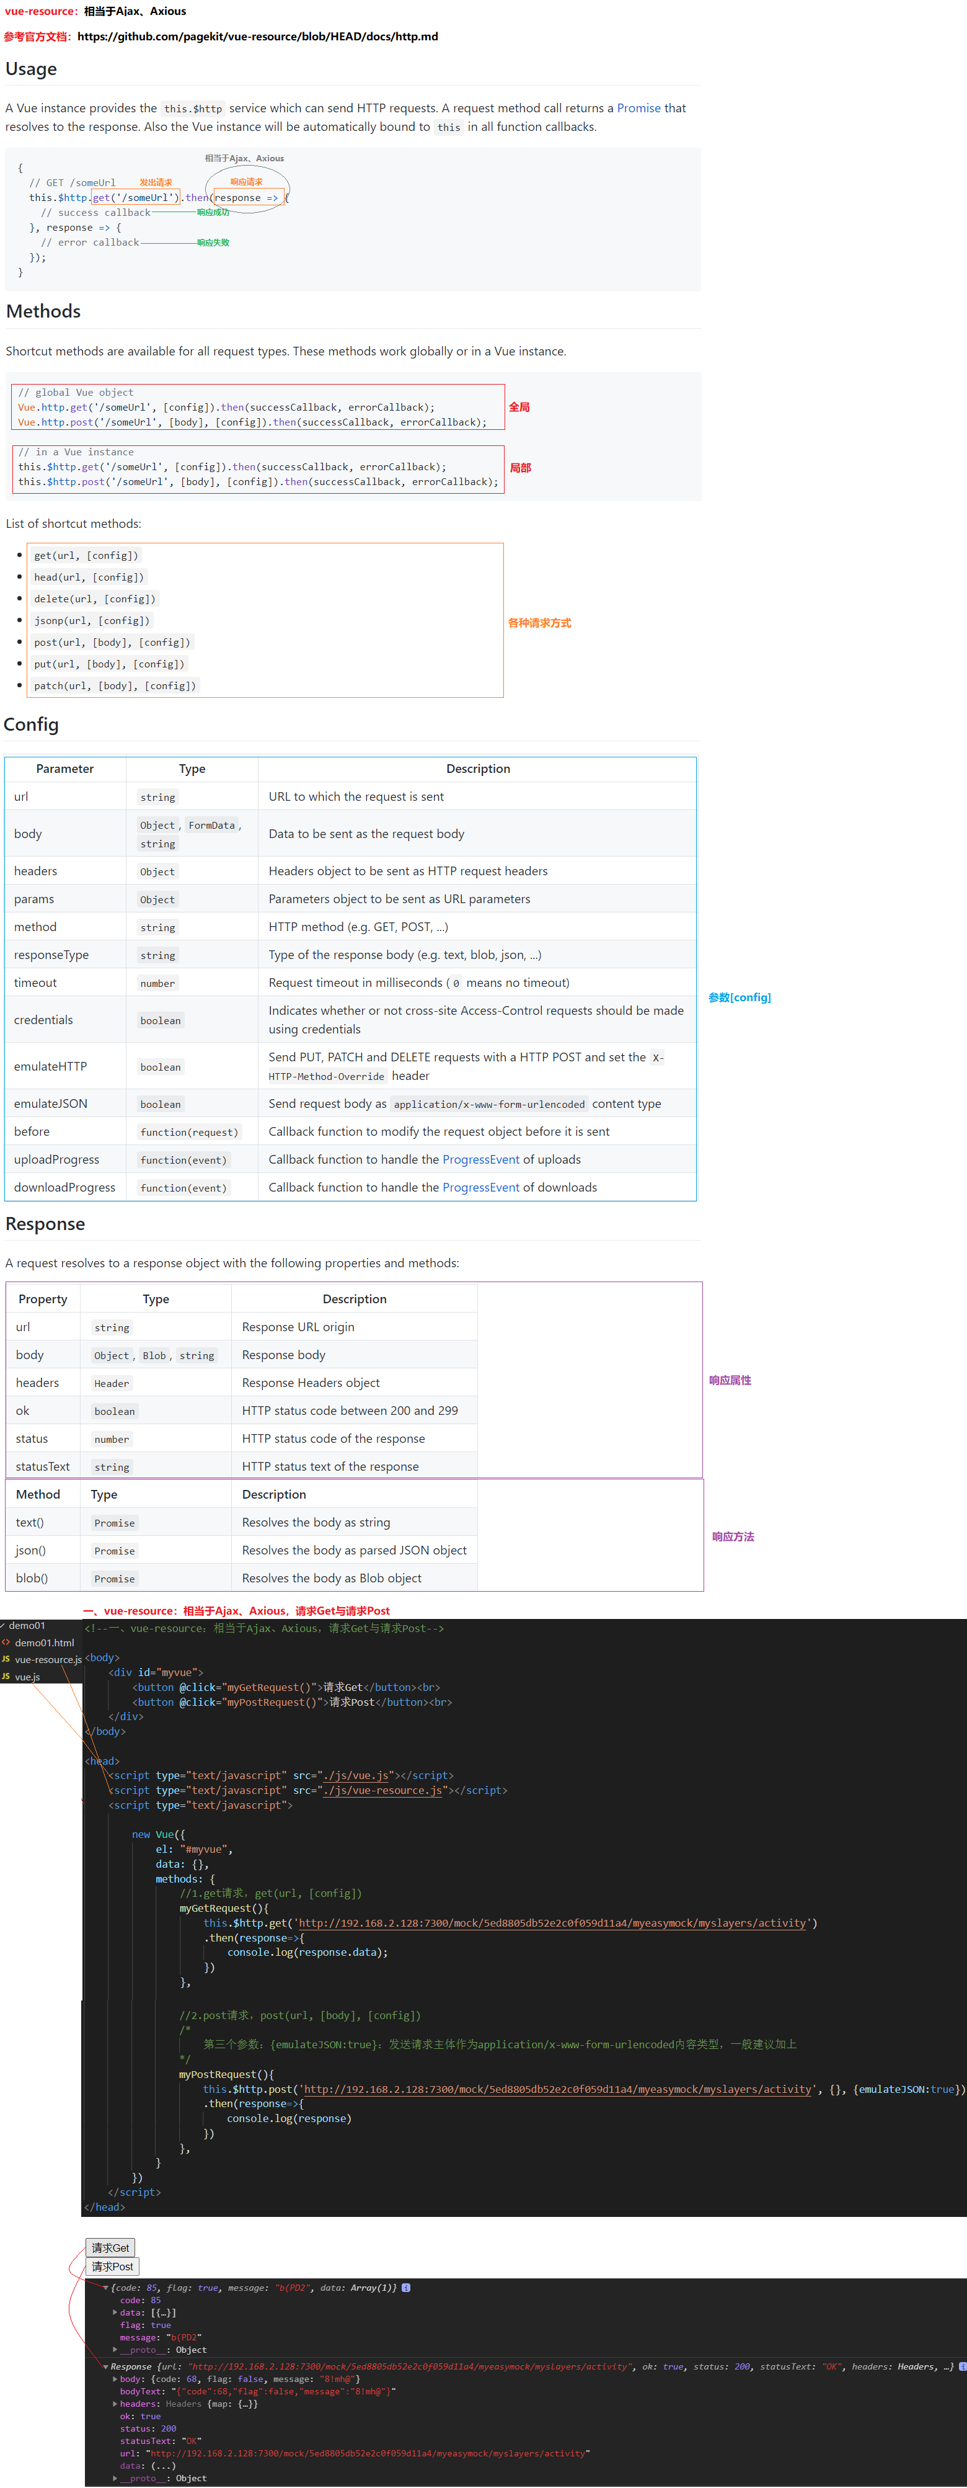Click 'delete(url, [config])' in the shortcut list
Viewport: 967px width, 2488px height.
pos(95,599)
